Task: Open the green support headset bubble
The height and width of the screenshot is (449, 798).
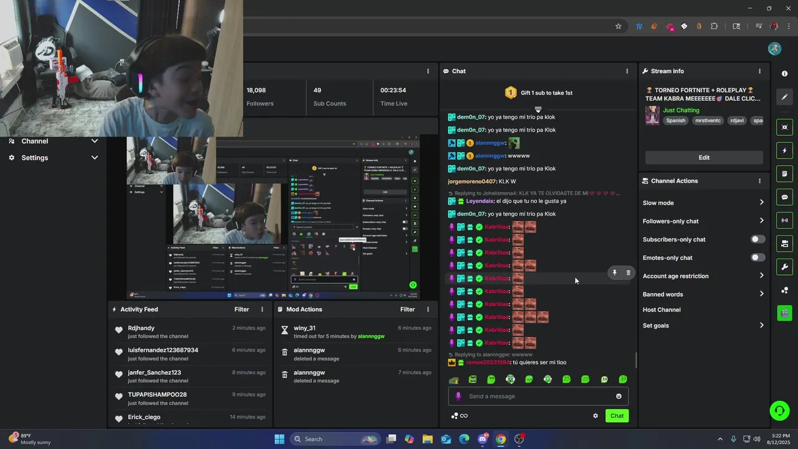Action: [x=779, y=410]
